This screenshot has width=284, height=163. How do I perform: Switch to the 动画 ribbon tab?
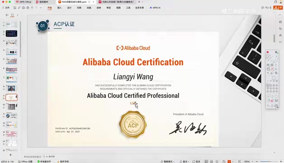[x=89, y=8]
